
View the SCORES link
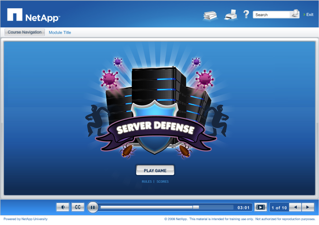[x=163, y=182]
